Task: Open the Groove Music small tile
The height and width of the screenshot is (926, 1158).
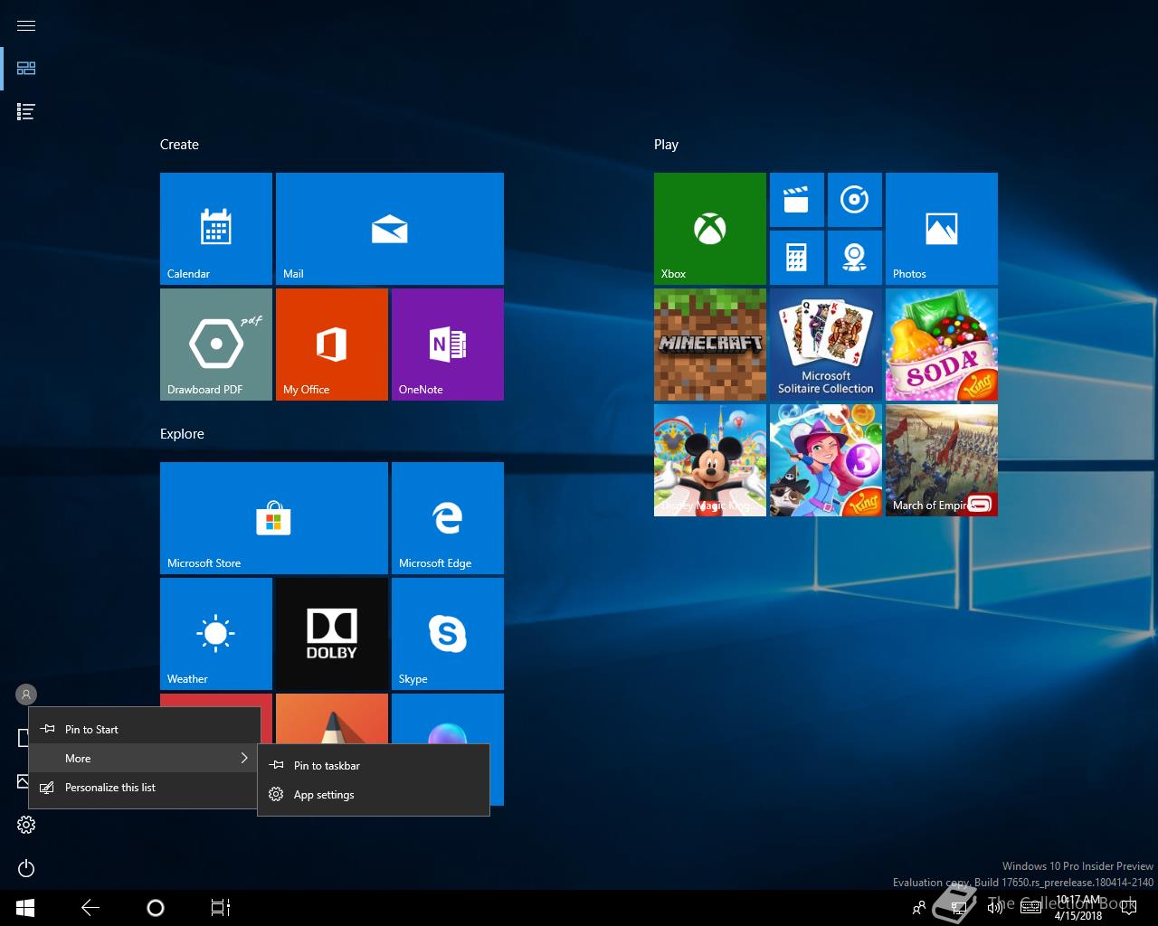Action: point(855,200)
